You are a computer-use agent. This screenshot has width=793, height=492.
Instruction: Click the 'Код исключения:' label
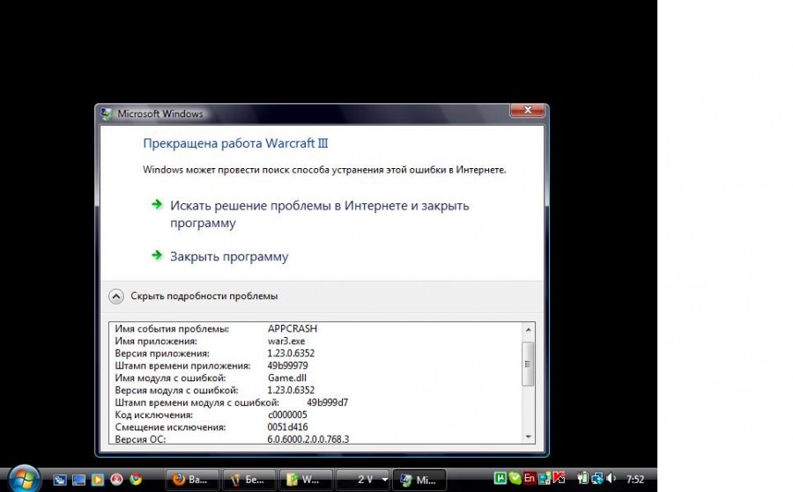153,415
